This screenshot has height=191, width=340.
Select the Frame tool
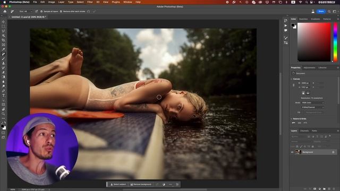(x=3, y=45)
